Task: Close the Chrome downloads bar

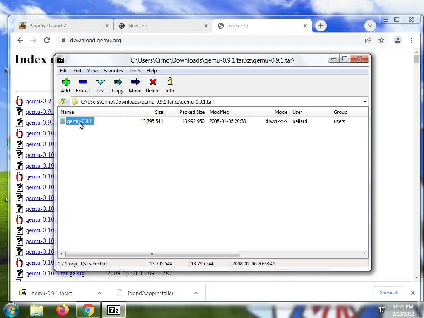Action: 413,293
